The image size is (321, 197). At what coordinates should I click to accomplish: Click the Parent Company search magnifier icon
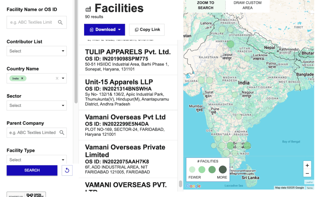(x=62, y=133)
